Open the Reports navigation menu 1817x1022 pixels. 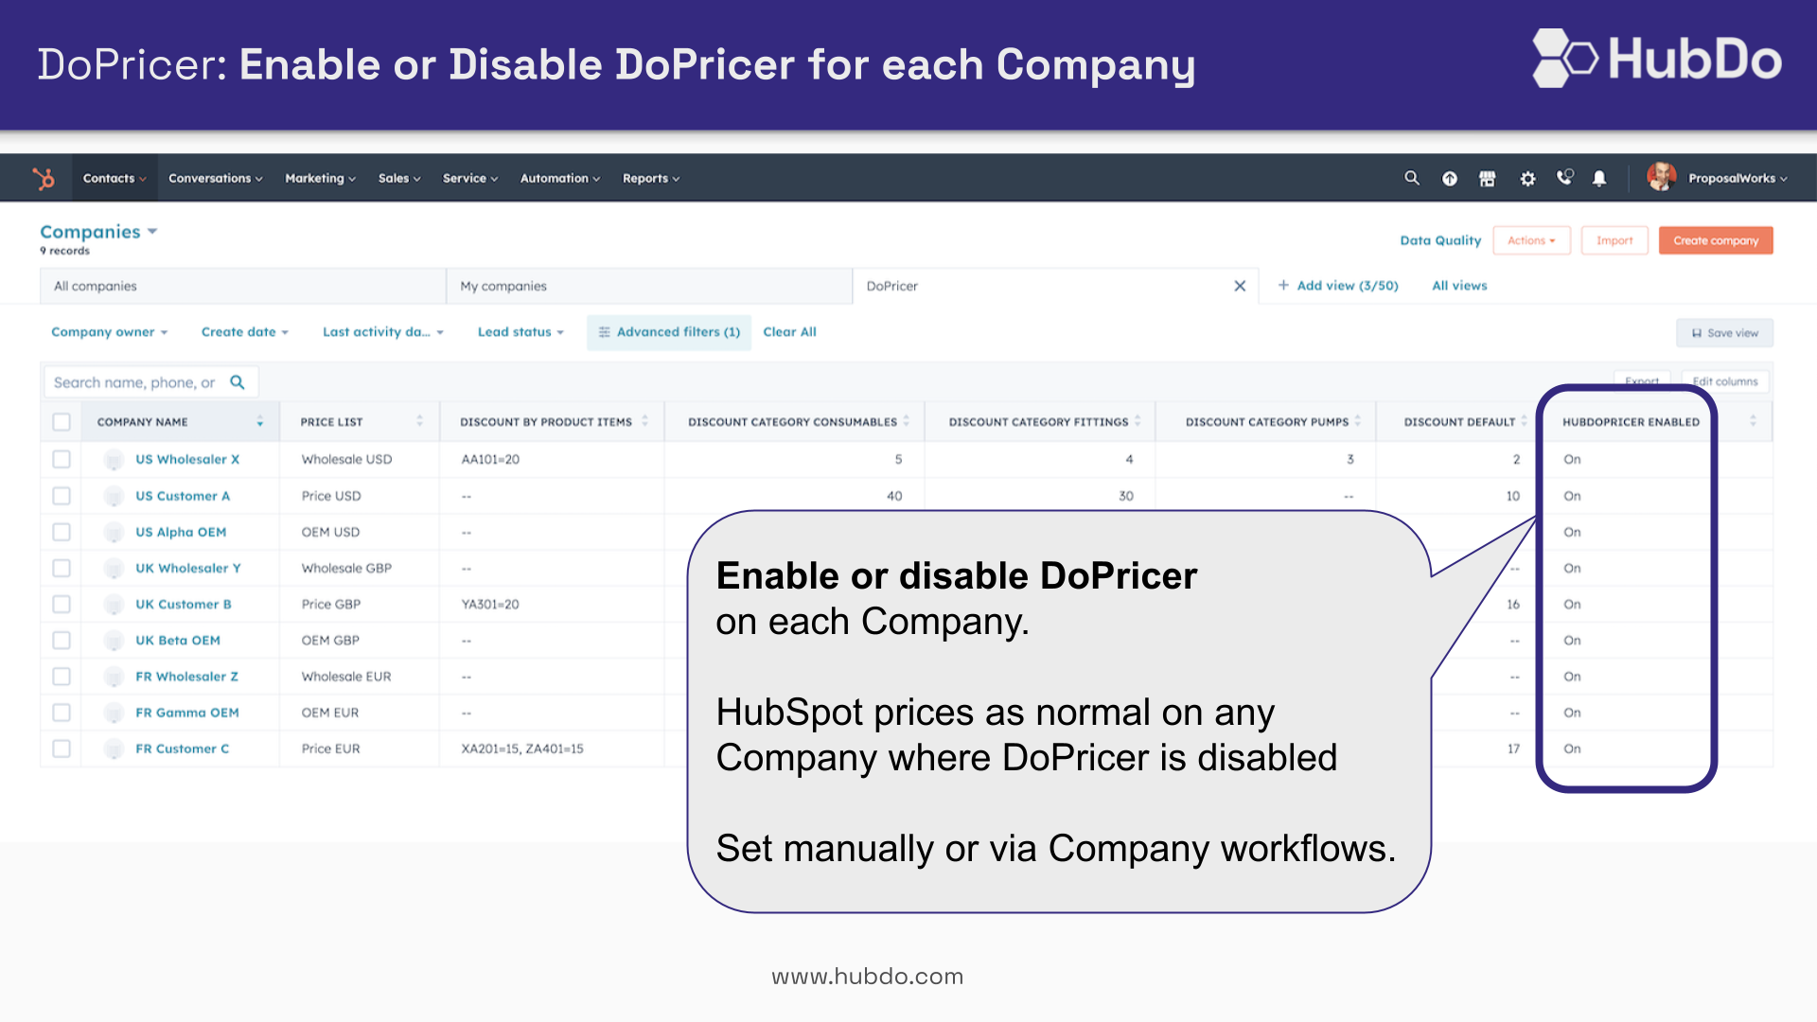[651, 178]
